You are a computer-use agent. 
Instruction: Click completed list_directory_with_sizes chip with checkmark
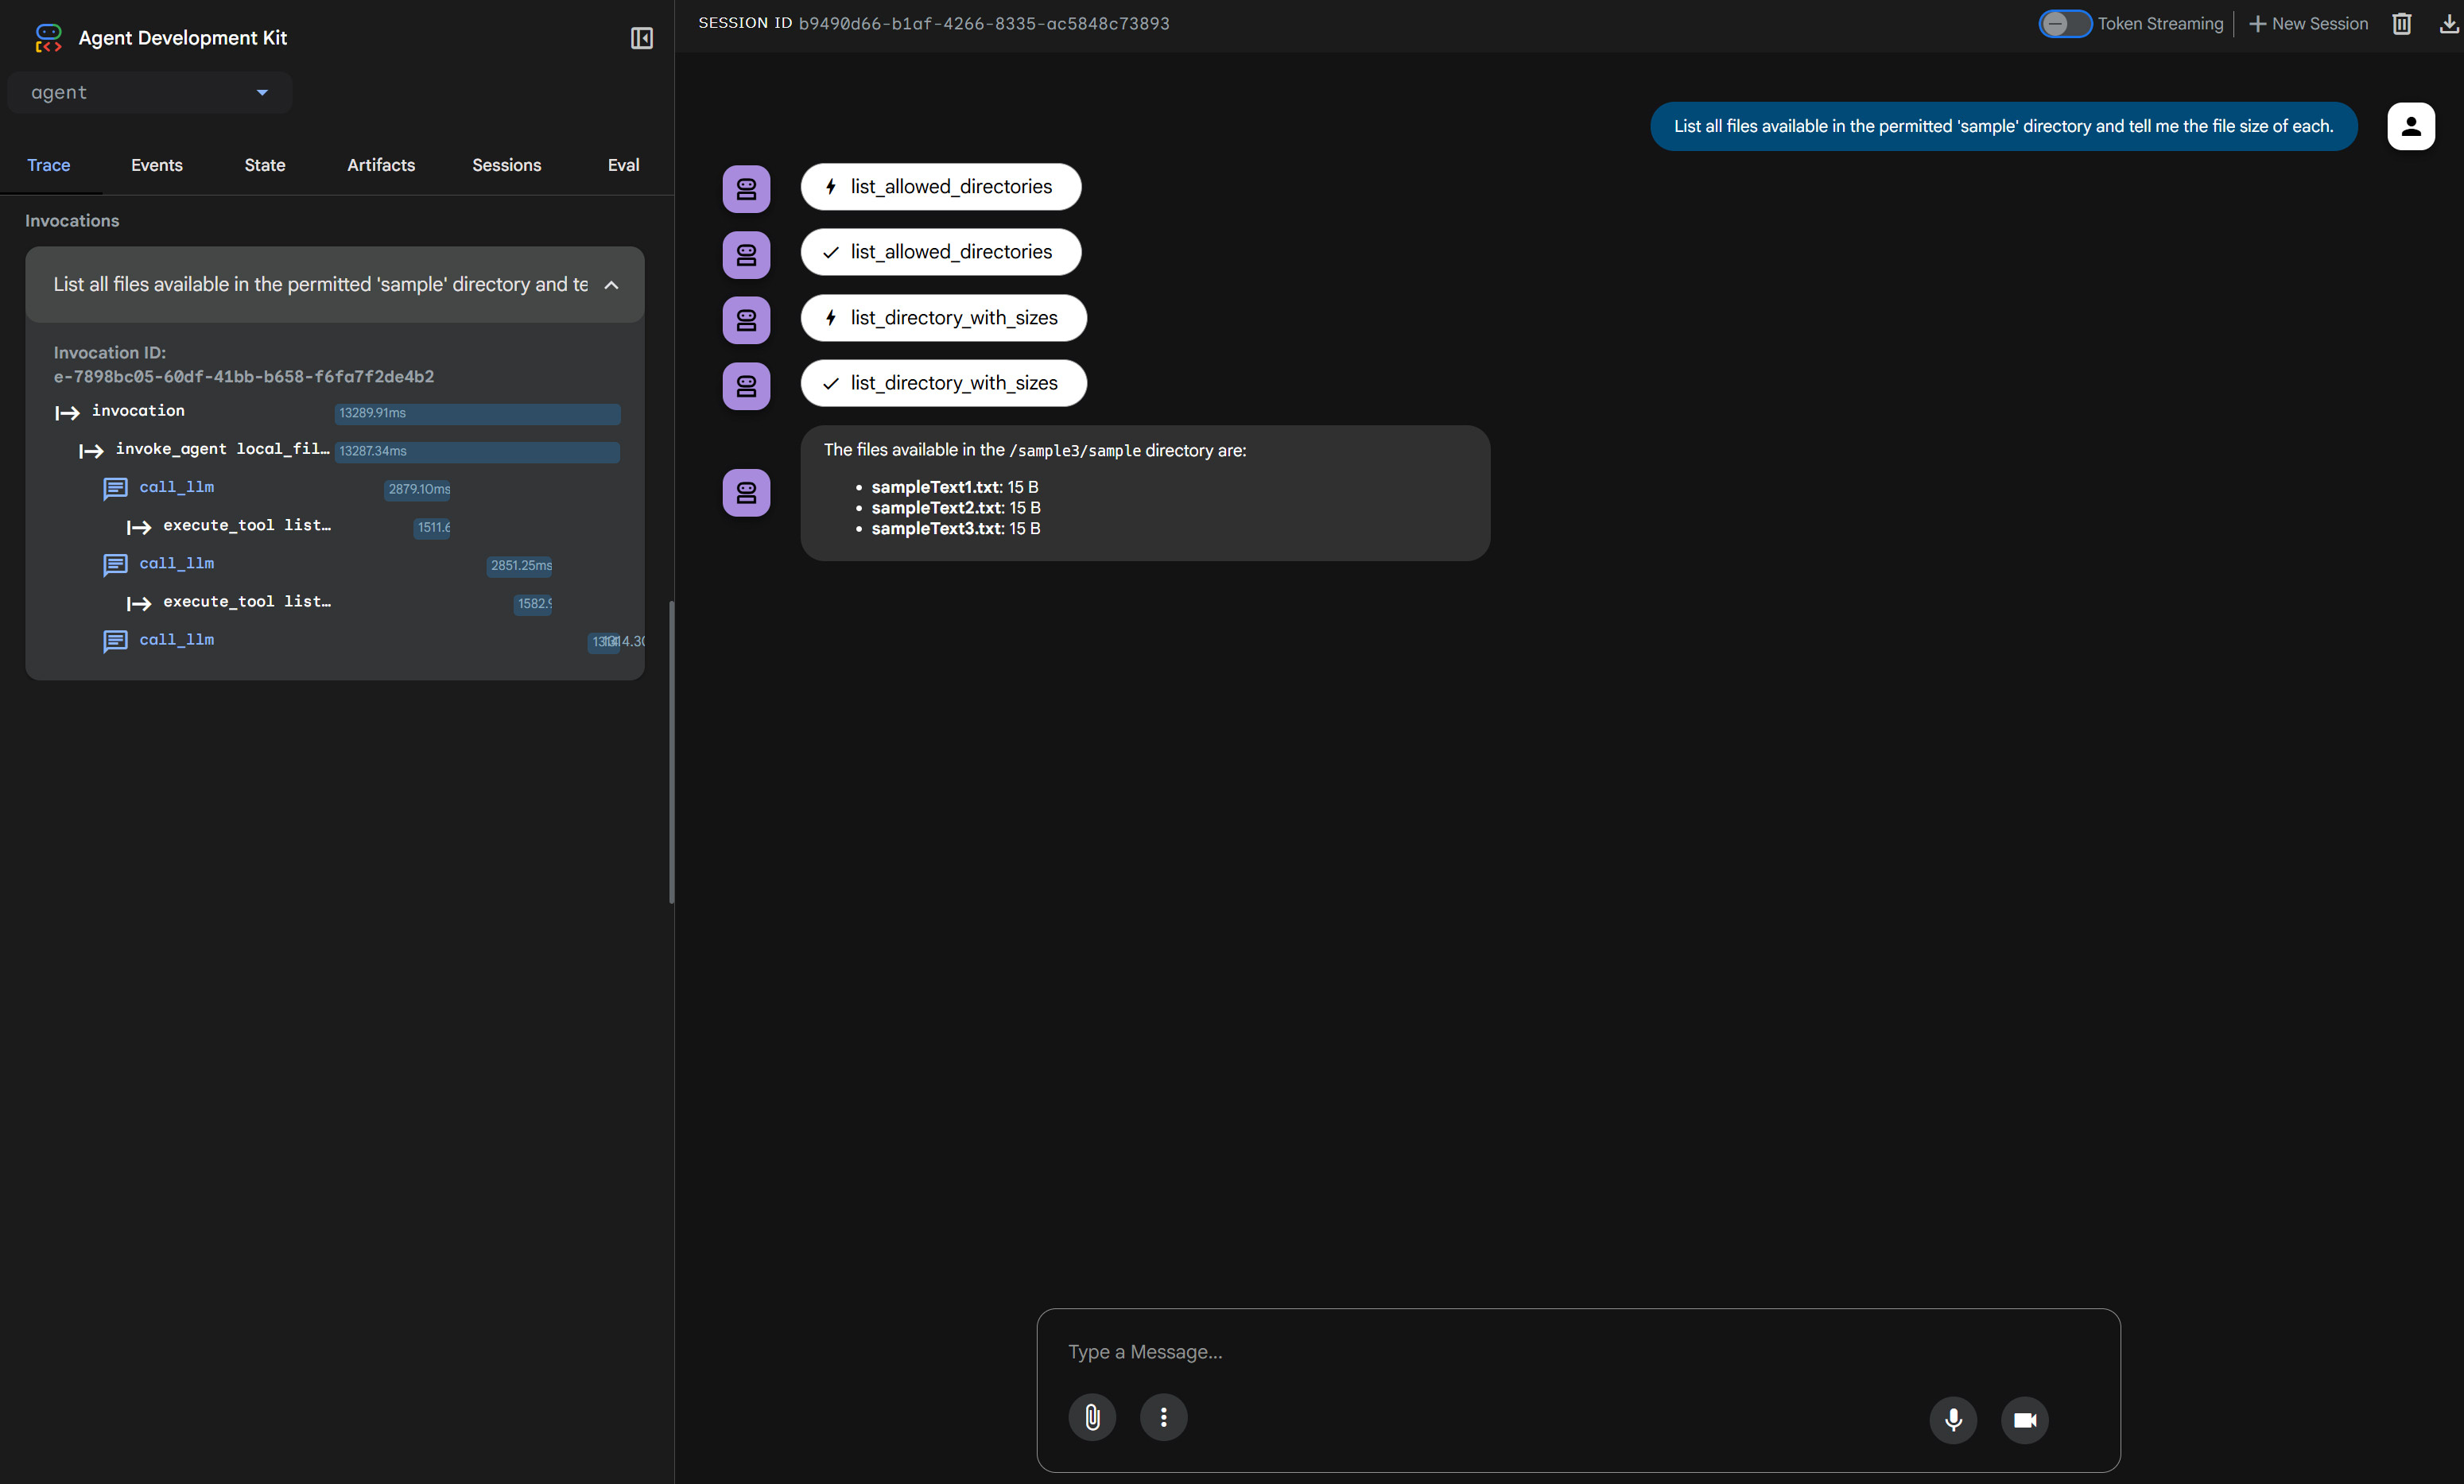[x=943, y=383]
